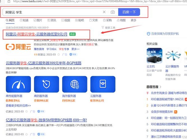Open the 文库 tab
The width and height of the screenshot is (187, 140).
click(x=93, y=20)
